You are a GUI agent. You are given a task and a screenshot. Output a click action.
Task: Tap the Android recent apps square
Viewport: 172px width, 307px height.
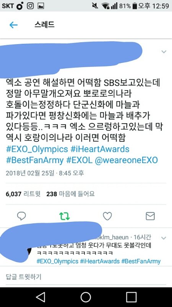point(131,297)
